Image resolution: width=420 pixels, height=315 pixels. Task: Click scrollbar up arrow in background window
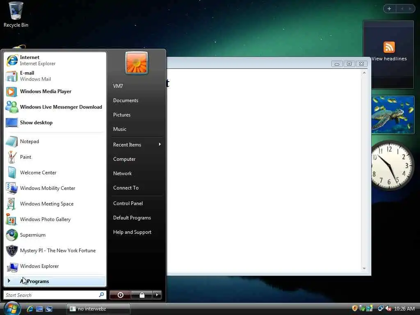[x=364, y=73]
